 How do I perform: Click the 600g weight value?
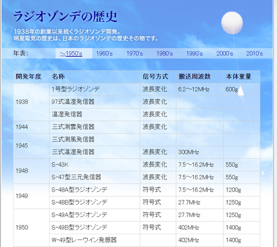coord(232,90)
